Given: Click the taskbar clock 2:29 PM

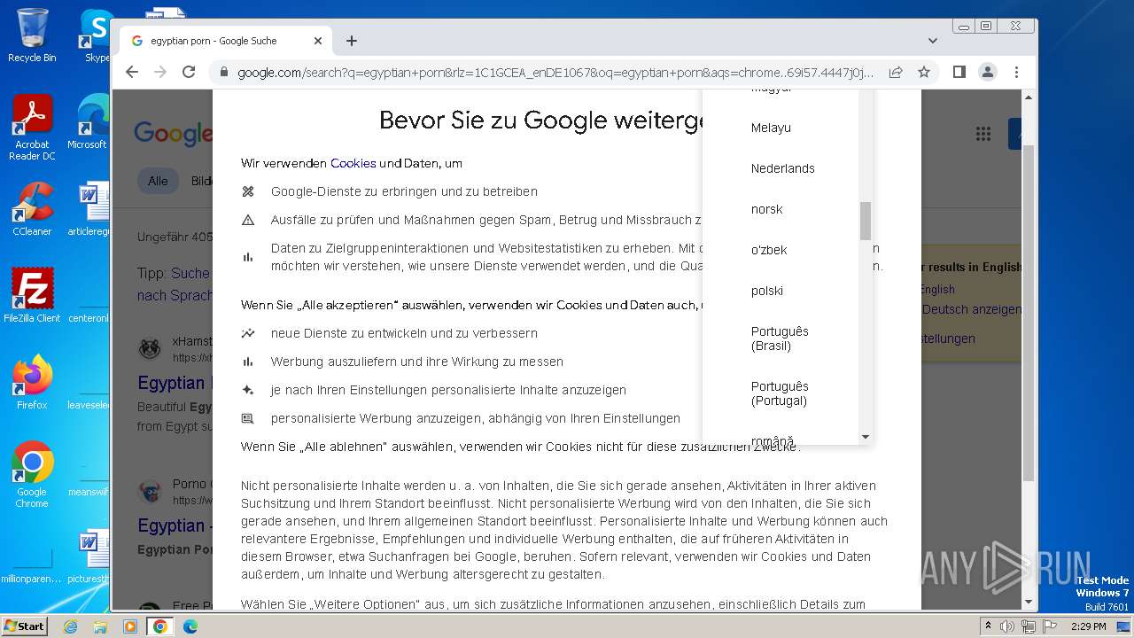Looking at the screenshot, I should 1088,626.
